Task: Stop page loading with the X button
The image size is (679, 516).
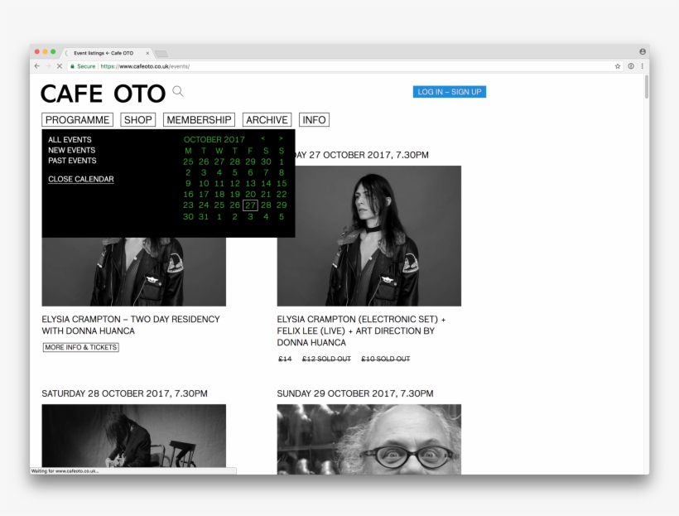Action: 60,66
